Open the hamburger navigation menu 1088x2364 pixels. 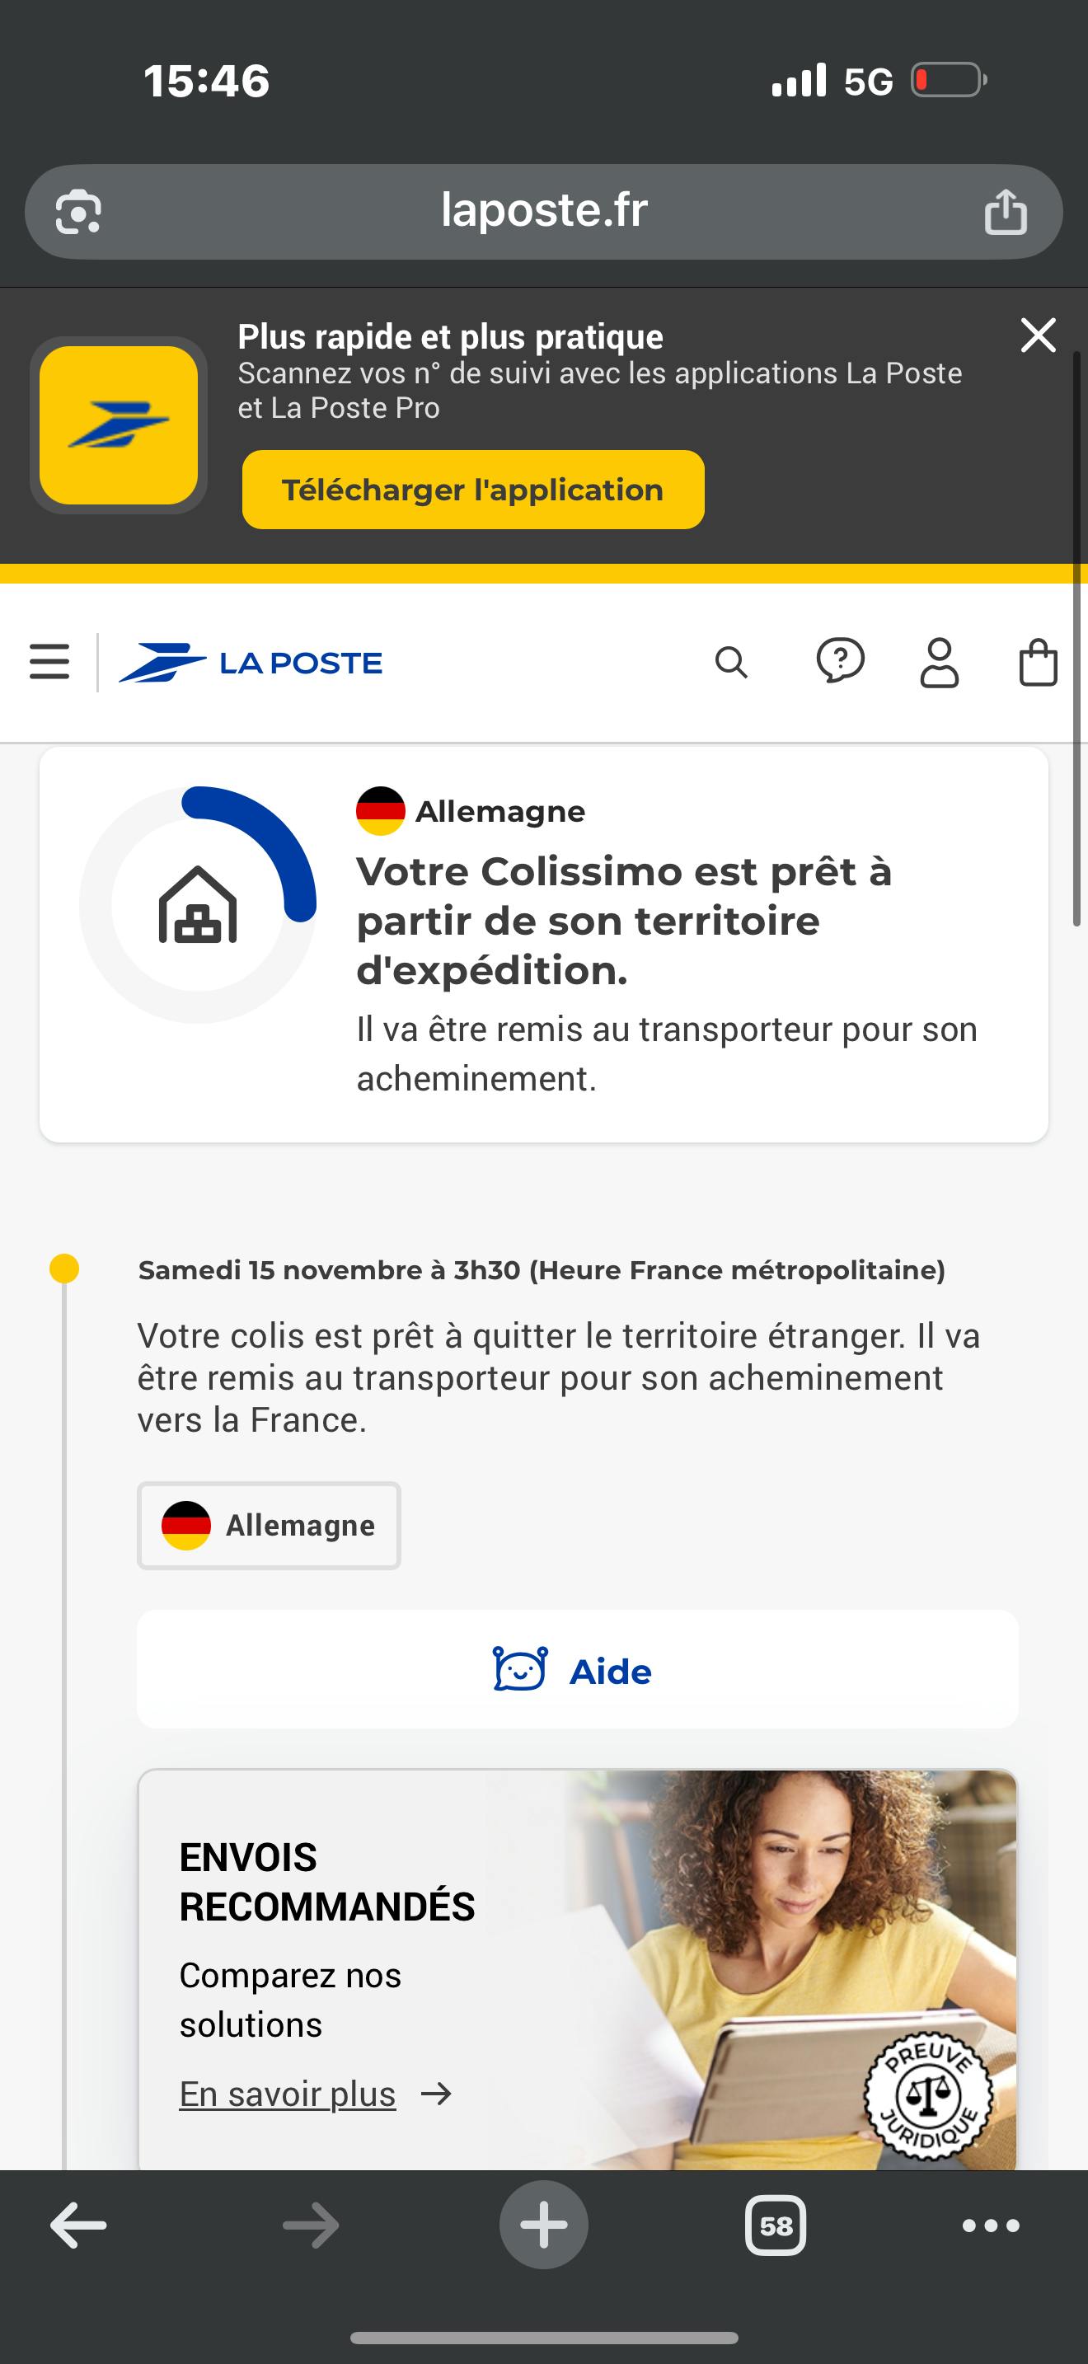coord(49,662)
